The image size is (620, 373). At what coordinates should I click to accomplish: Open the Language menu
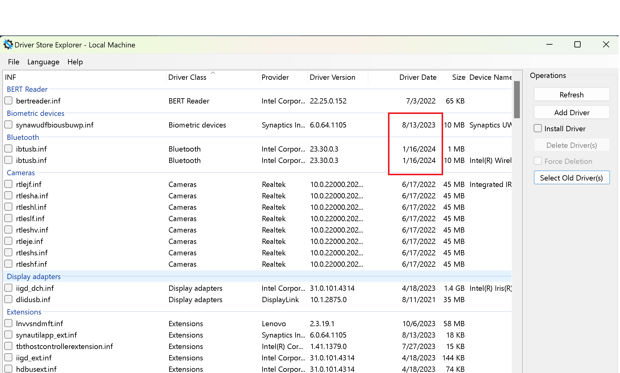coord(43,62)
